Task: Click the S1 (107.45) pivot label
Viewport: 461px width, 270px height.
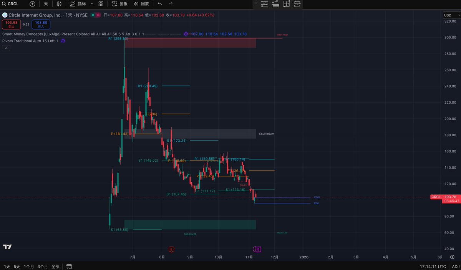Action: click(176, 194)
